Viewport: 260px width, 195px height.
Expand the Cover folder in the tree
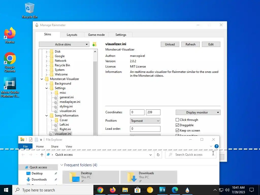pos(51,120)
